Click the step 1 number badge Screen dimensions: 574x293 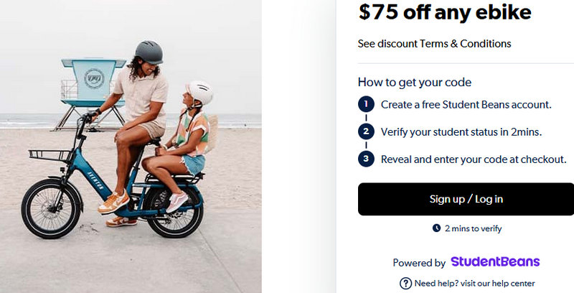click(366, 104)
